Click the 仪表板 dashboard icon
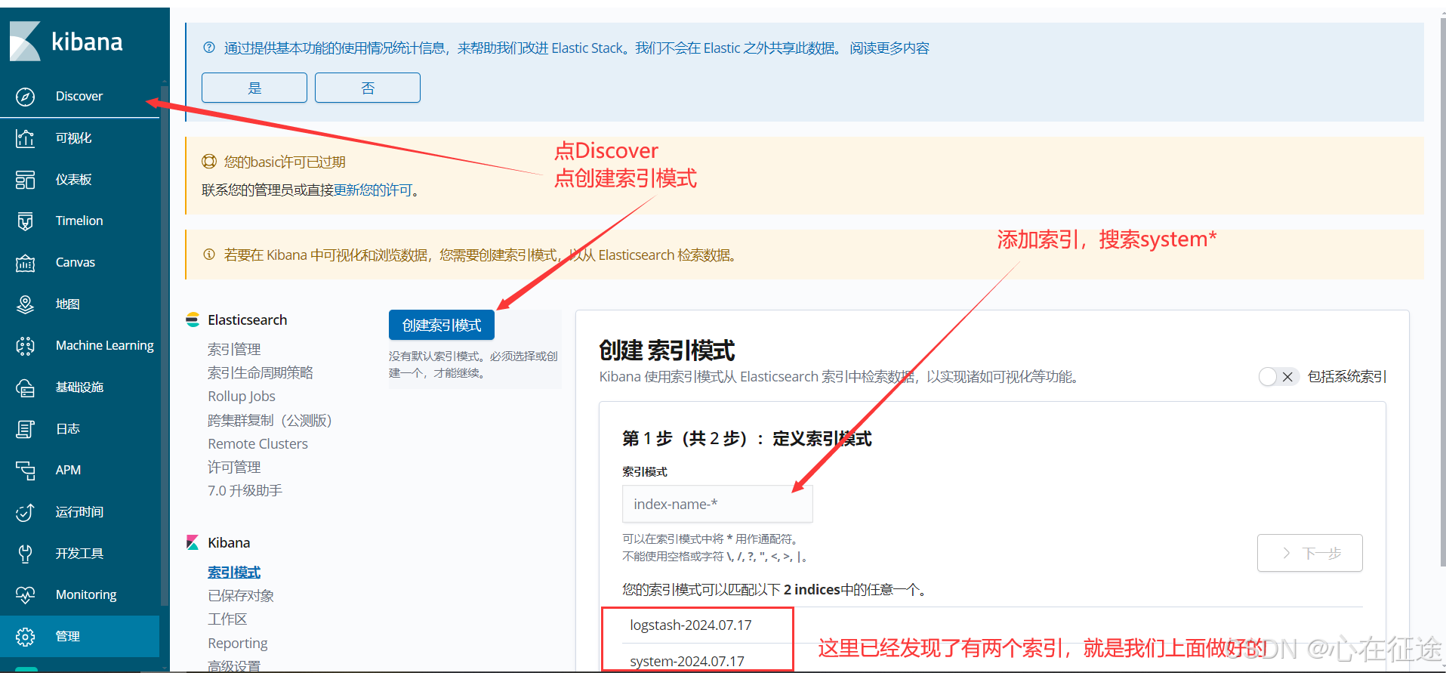 pos(25,180)
